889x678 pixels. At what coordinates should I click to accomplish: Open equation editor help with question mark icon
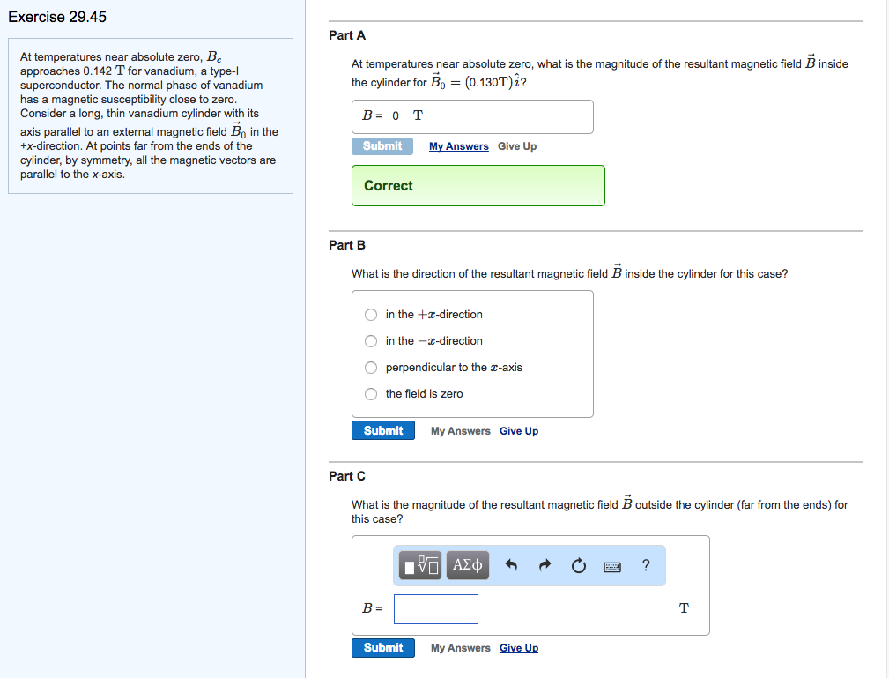coord(646,565)
